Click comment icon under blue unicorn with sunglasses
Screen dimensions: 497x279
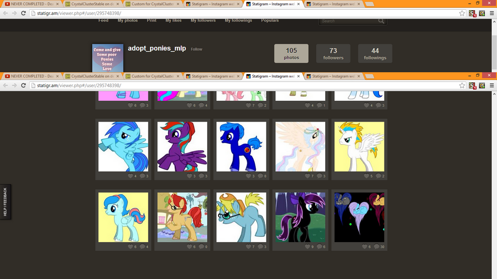tap(261, 247)
